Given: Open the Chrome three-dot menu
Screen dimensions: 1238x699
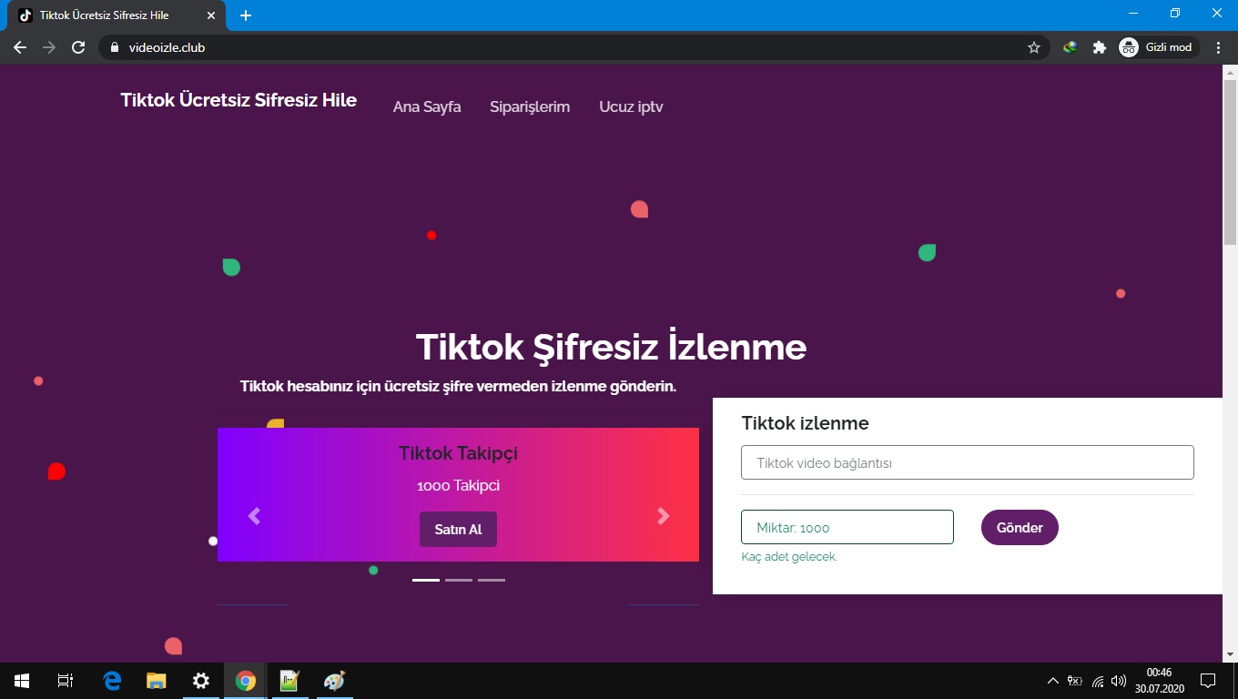Looking at the screenshot, I should click(x=1219, y=47).
